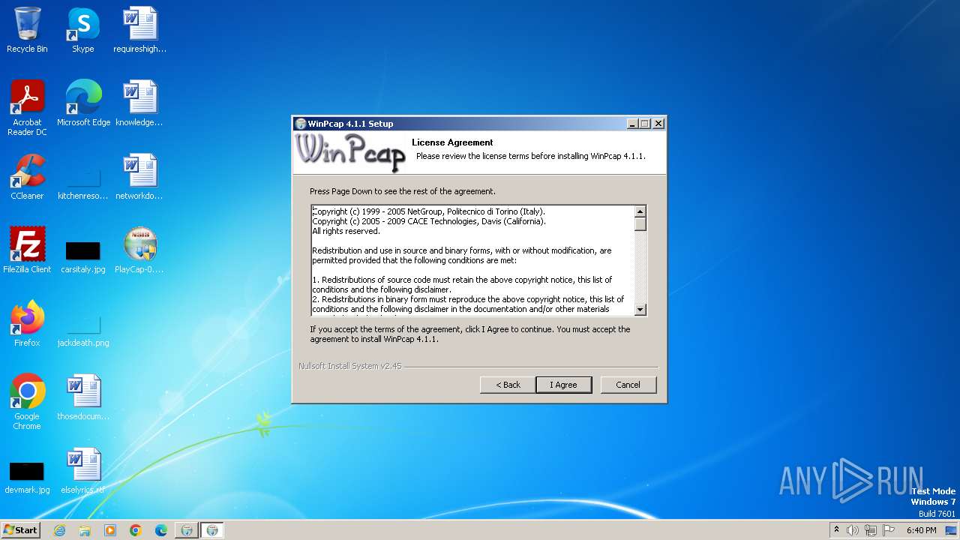Click the taskbar clock showing 6:40 PM
The image size is (960, 540).
pyautogui.click(x=921, y=530)
